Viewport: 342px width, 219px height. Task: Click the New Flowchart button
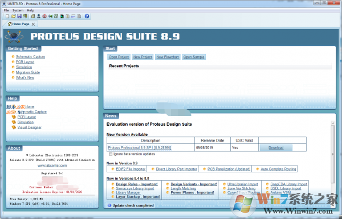click(168, 57)
